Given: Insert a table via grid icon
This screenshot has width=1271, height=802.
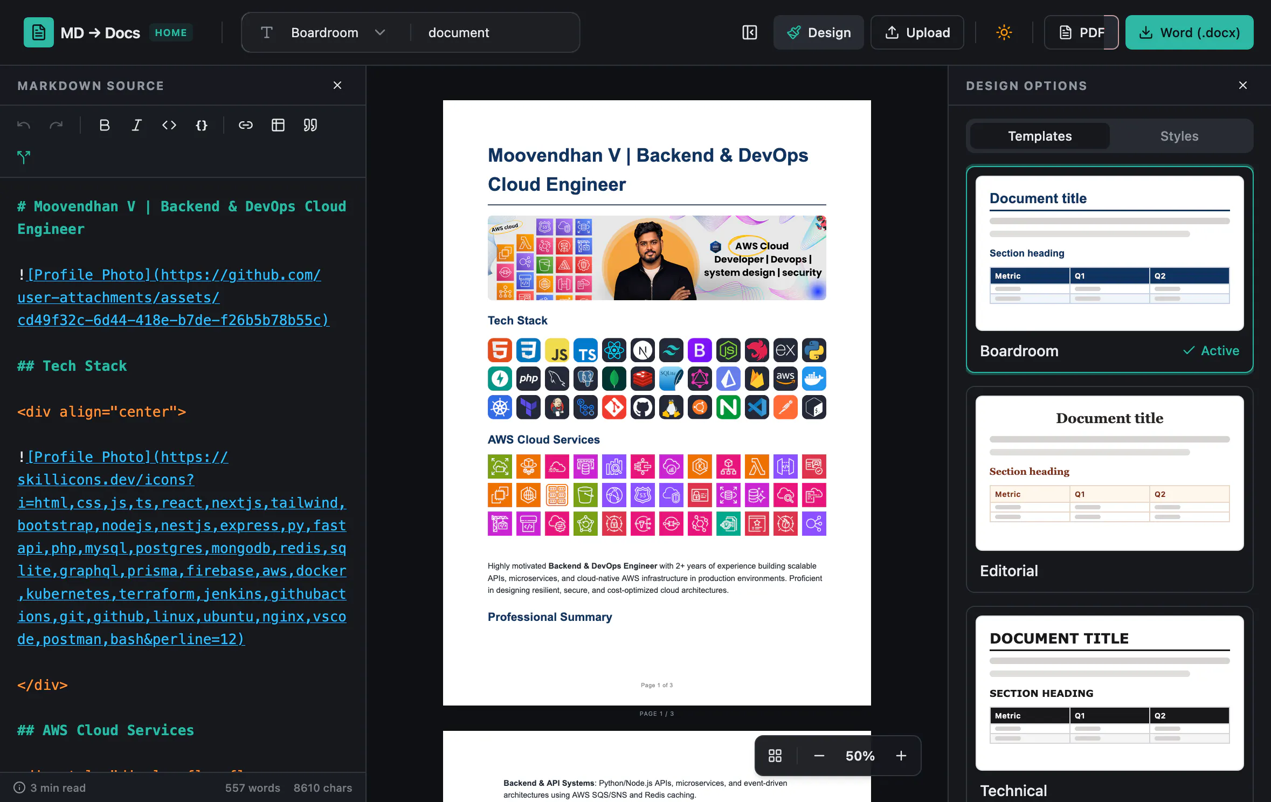Looking at the screenshot, I should point(278,125).
